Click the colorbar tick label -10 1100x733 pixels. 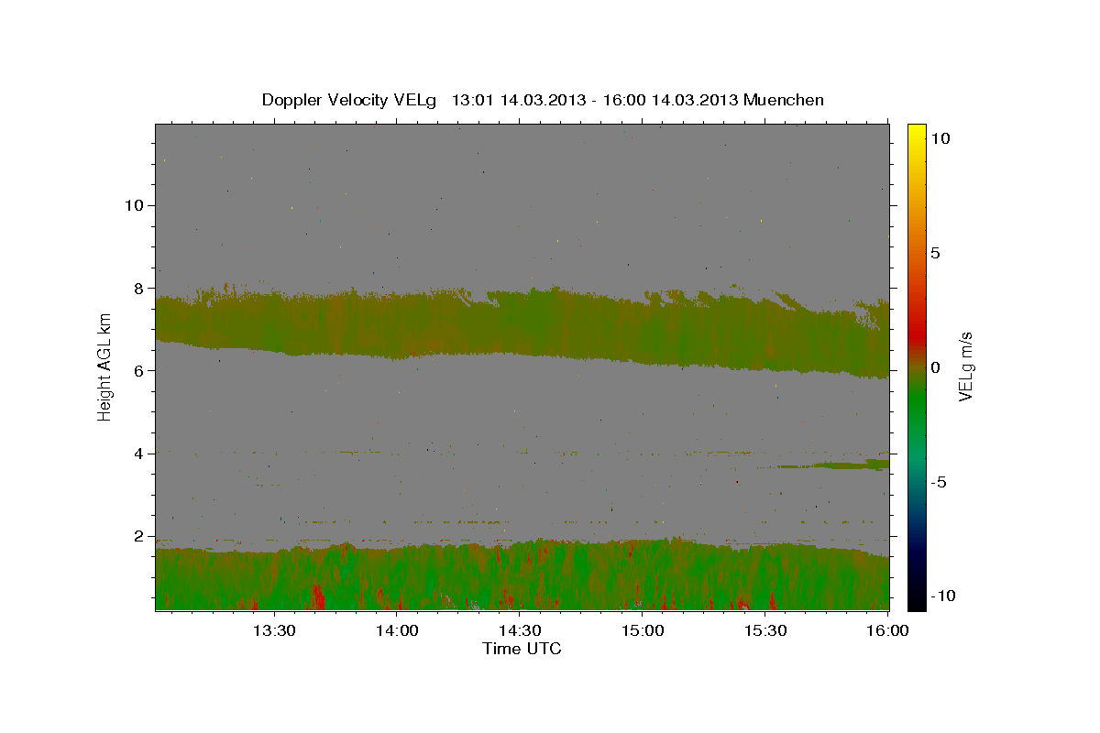(943, 596)
